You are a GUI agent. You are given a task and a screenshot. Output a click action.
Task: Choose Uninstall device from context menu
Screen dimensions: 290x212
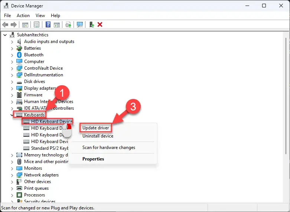(x=98, y=136)
